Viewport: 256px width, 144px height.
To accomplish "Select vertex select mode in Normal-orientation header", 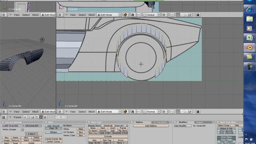I will point(178,112).
